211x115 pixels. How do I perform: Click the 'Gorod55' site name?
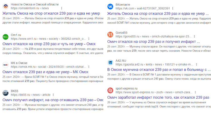pyautogui.click(x=121, y=33)
